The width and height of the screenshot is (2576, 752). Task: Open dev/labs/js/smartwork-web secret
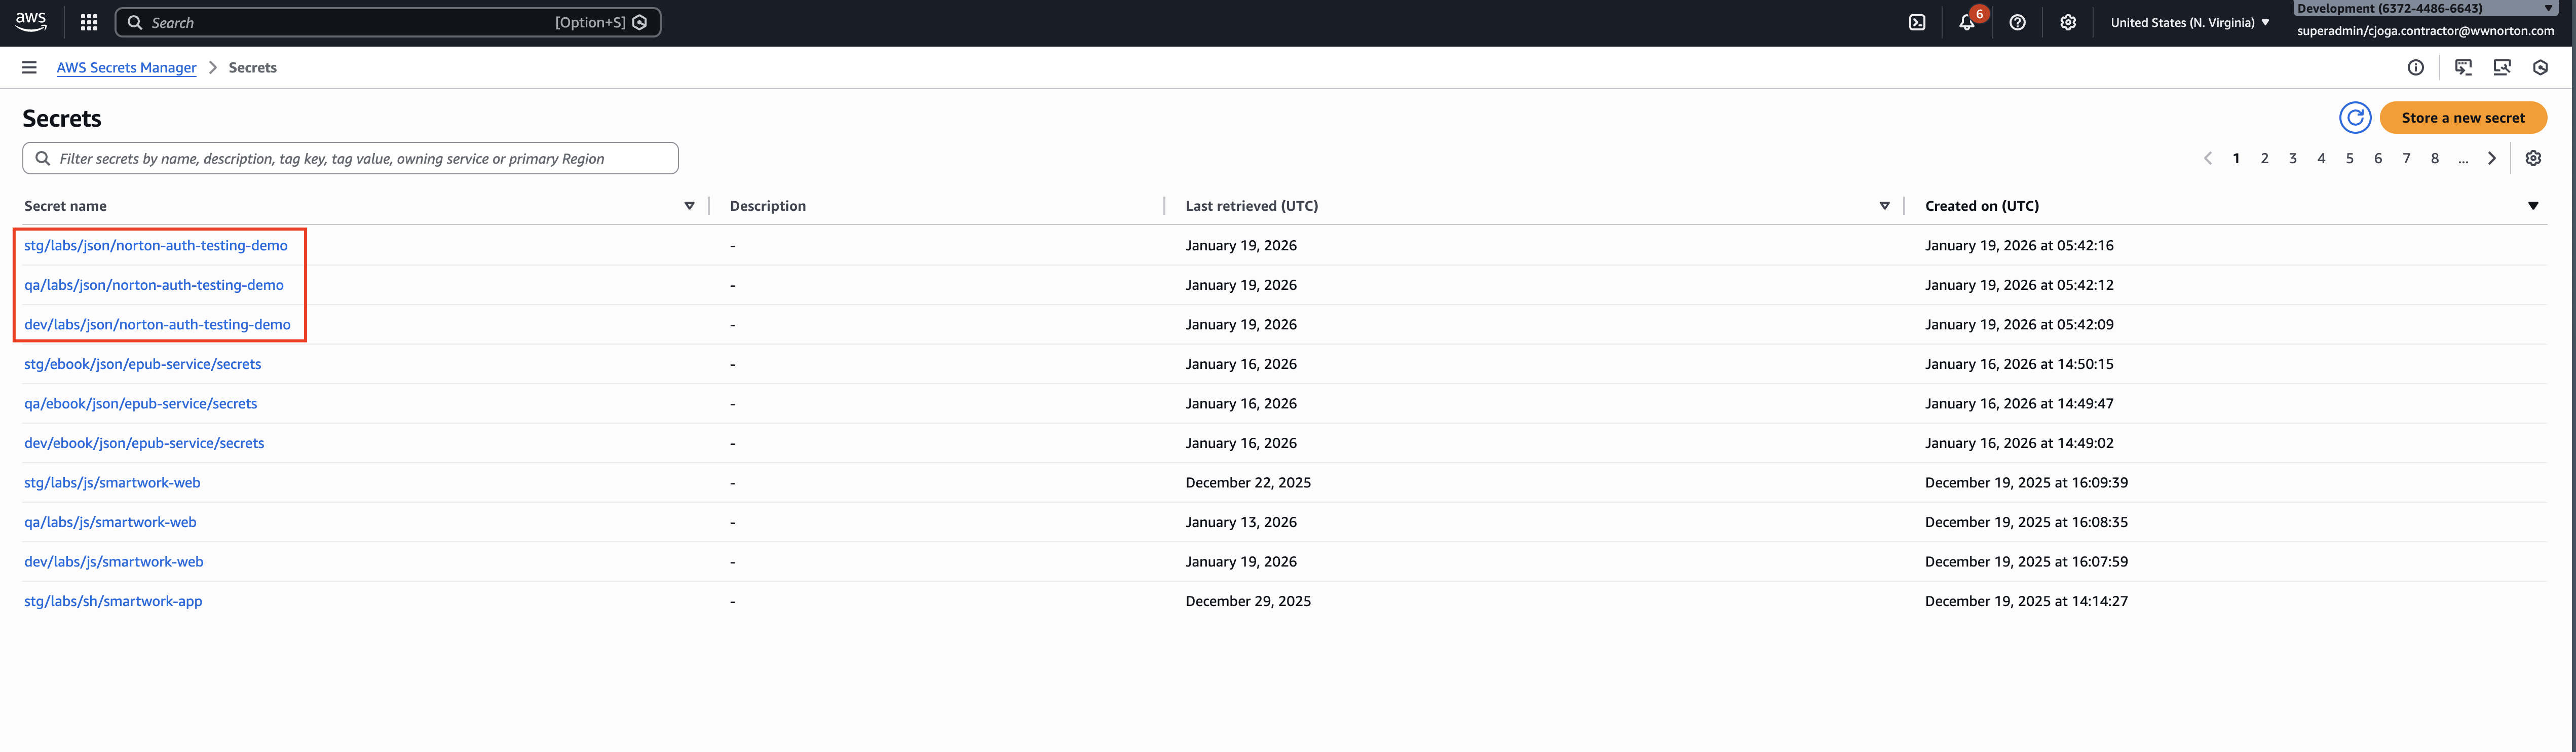(x=114, y=561)
